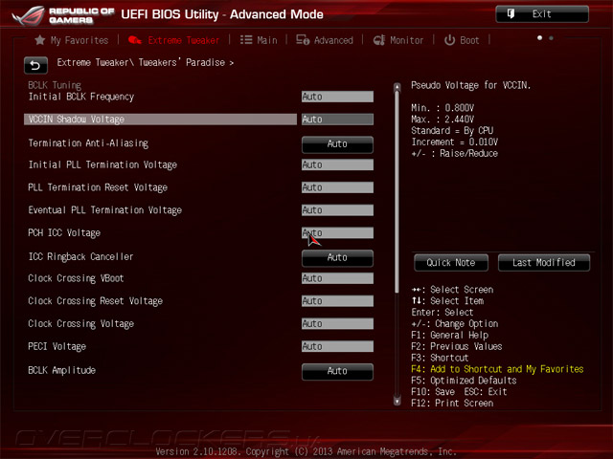The image size is (613, 459).
Task: Select Clock Crossing VBoot label
Action: [76, 278]
